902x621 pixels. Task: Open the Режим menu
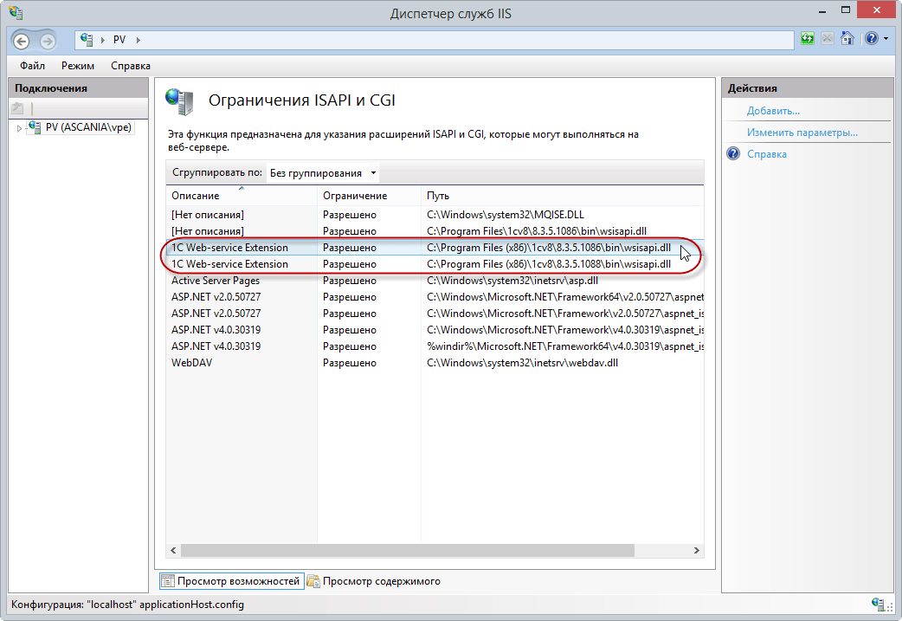tap(78, 66)
